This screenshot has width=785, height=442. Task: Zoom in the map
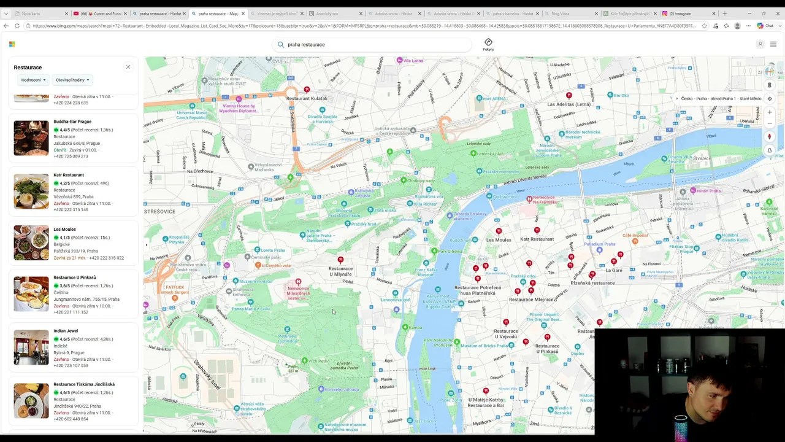770,112
